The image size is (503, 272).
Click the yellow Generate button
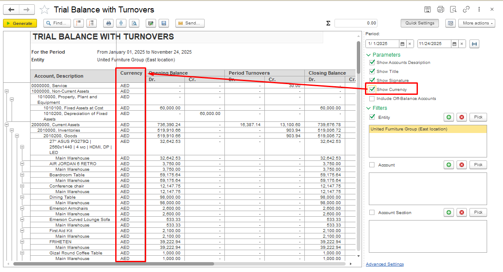(20, 23)
